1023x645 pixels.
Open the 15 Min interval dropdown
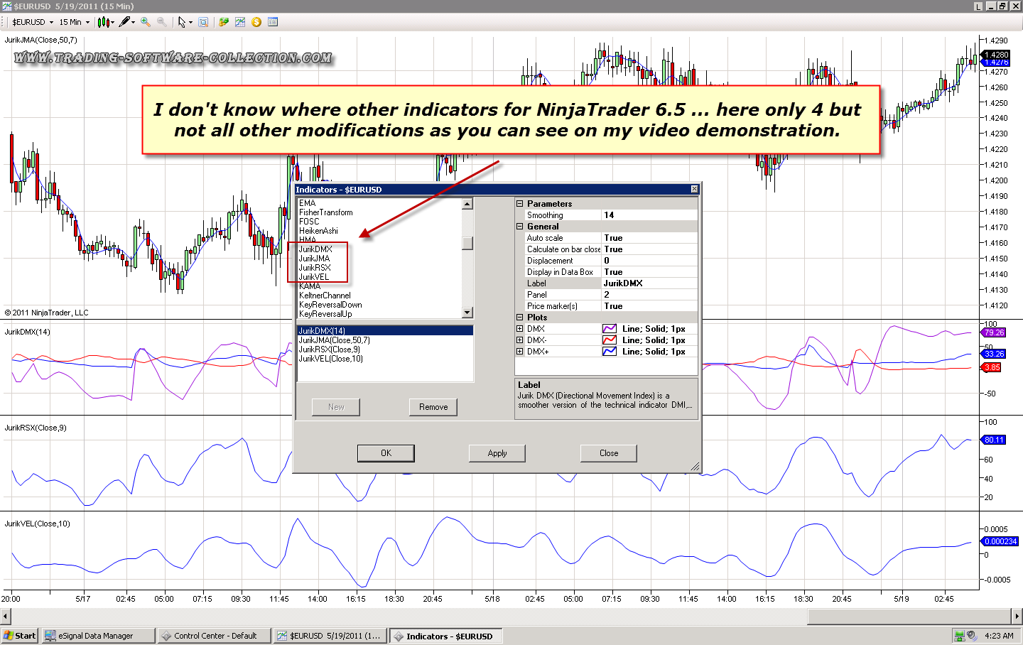click(74, 22)
